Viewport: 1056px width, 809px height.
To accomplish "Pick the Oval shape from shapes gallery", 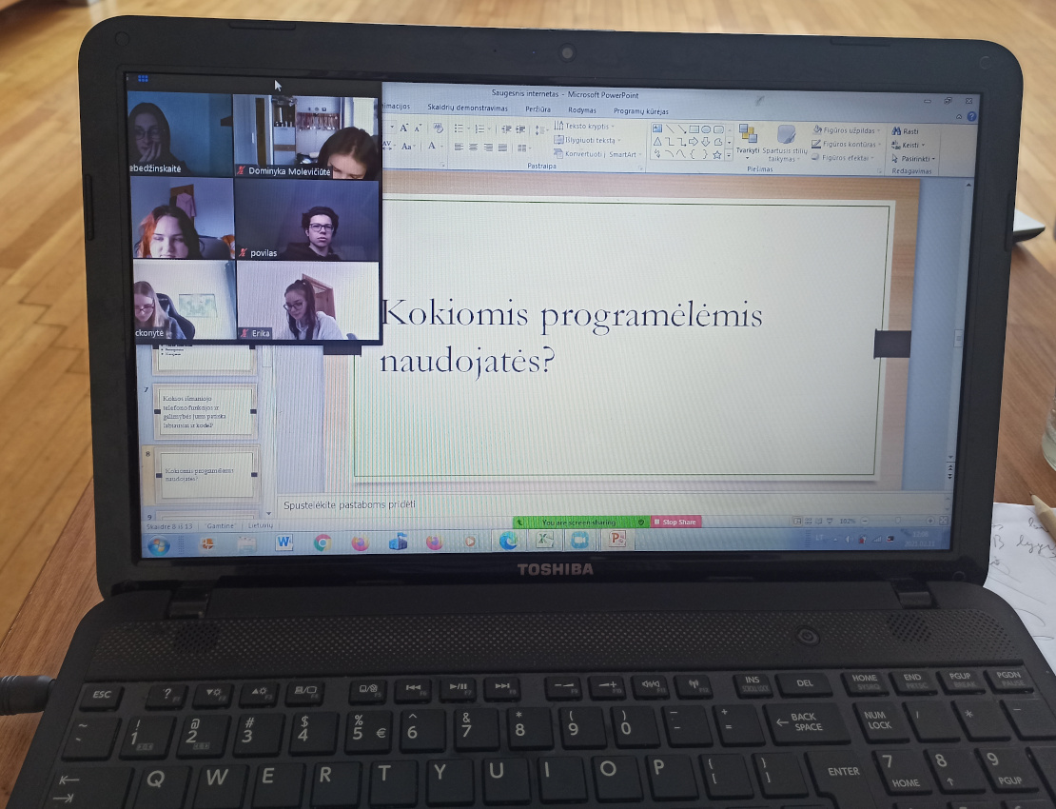I will pos(706,129).
